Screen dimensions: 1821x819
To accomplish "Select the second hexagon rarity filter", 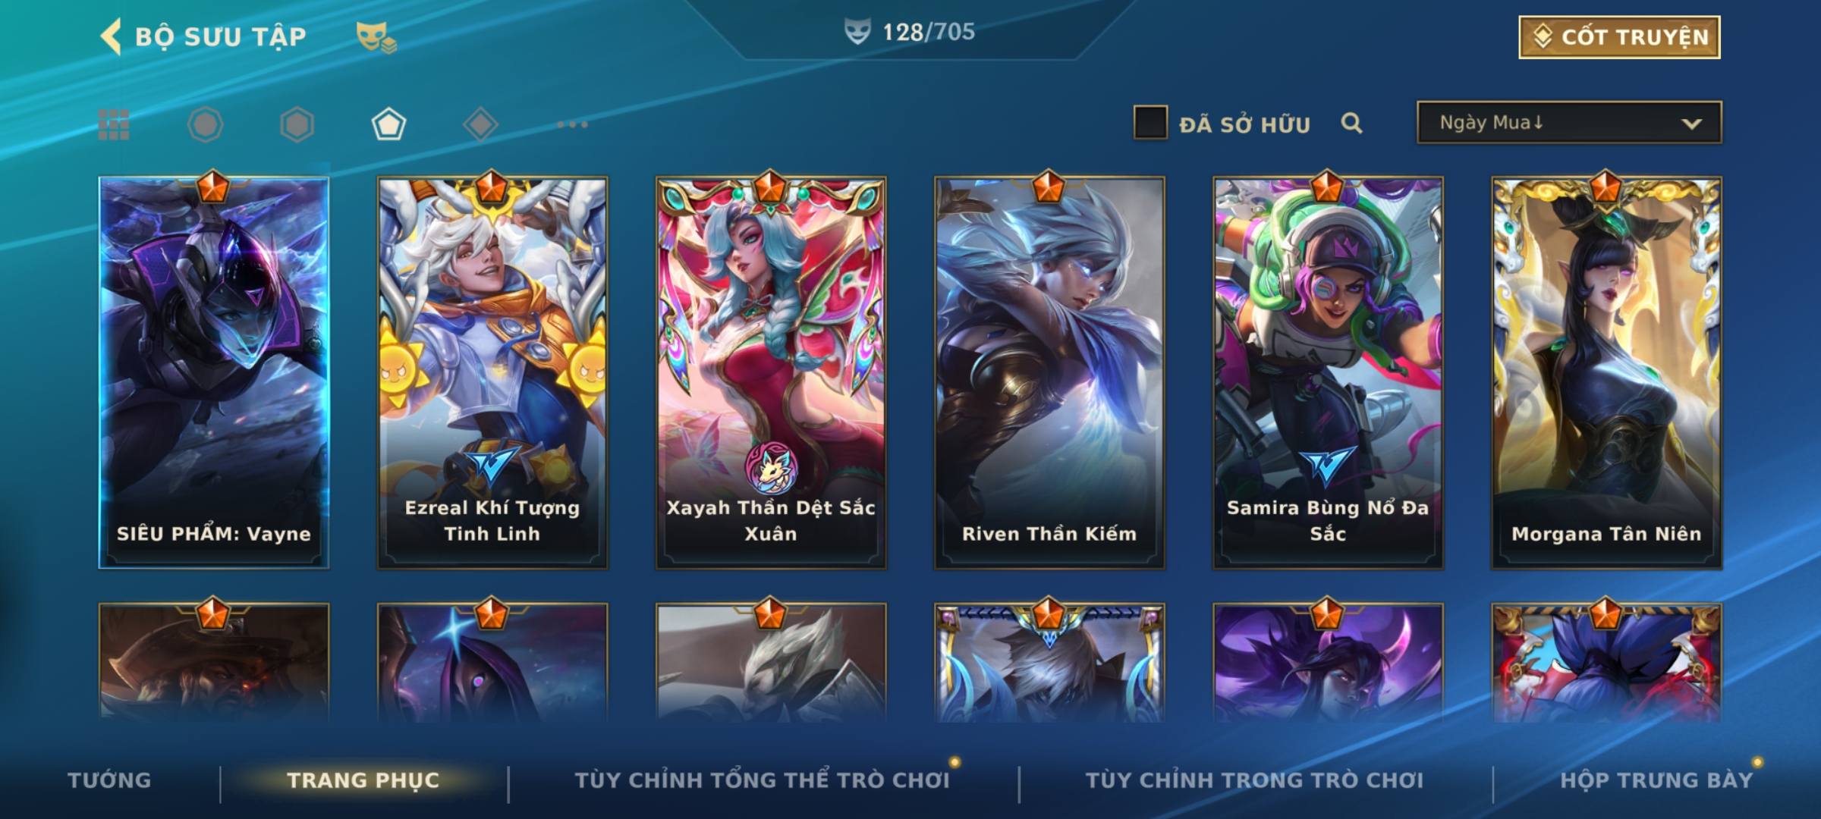I will pos(297,124).
